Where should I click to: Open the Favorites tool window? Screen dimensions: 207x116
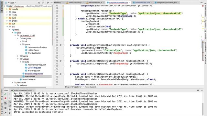pyautogui.click(x=2, y=94)
